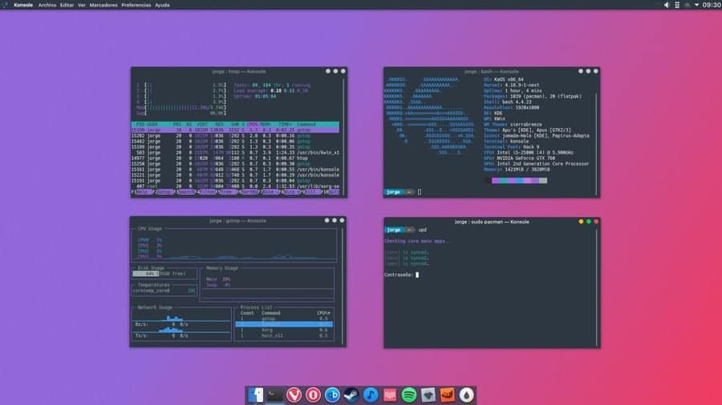Select the /usr/bin/kwin_x11 process row in htop
This screenshot has height=405, width=722.
[x=235, y=152]
